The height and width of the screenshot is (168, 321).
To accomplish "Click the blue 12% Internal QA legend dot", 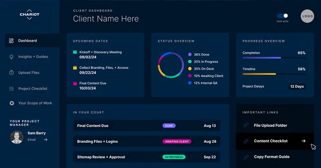I will point(190,83).
